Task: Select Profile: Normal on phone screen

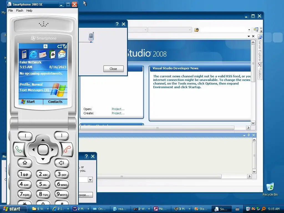Action: 31,84
